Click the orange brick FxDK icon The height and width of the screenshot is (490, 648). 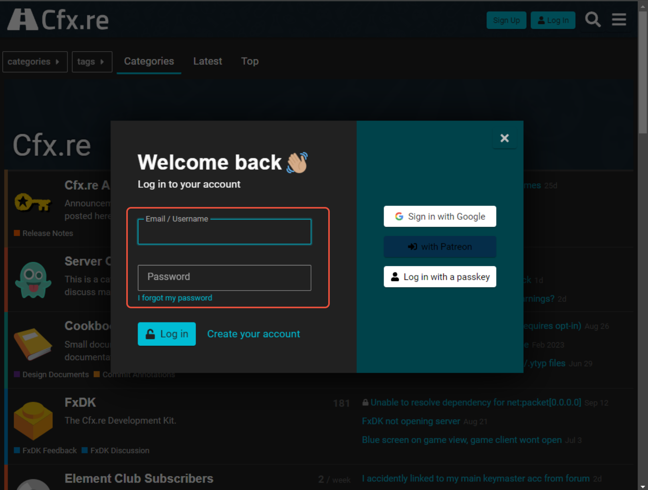point(33,420)
